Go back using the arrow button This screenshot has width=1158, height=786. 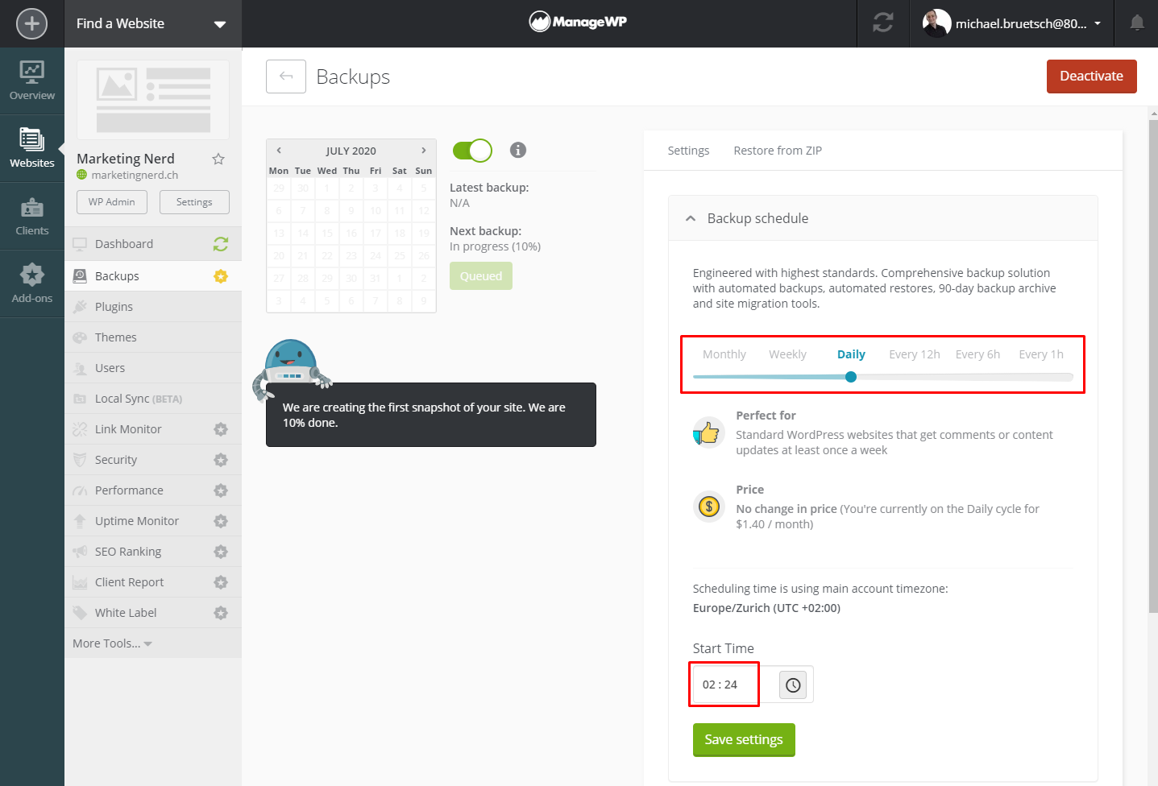[x=286, y=77]
